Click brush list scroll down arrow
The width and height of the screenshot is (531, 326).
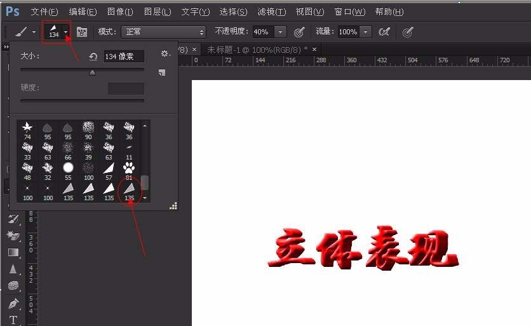[x=145, y=198]
